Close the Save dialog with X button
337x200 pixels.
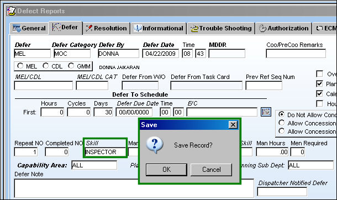pyautogui.click(x=233, y=125)
